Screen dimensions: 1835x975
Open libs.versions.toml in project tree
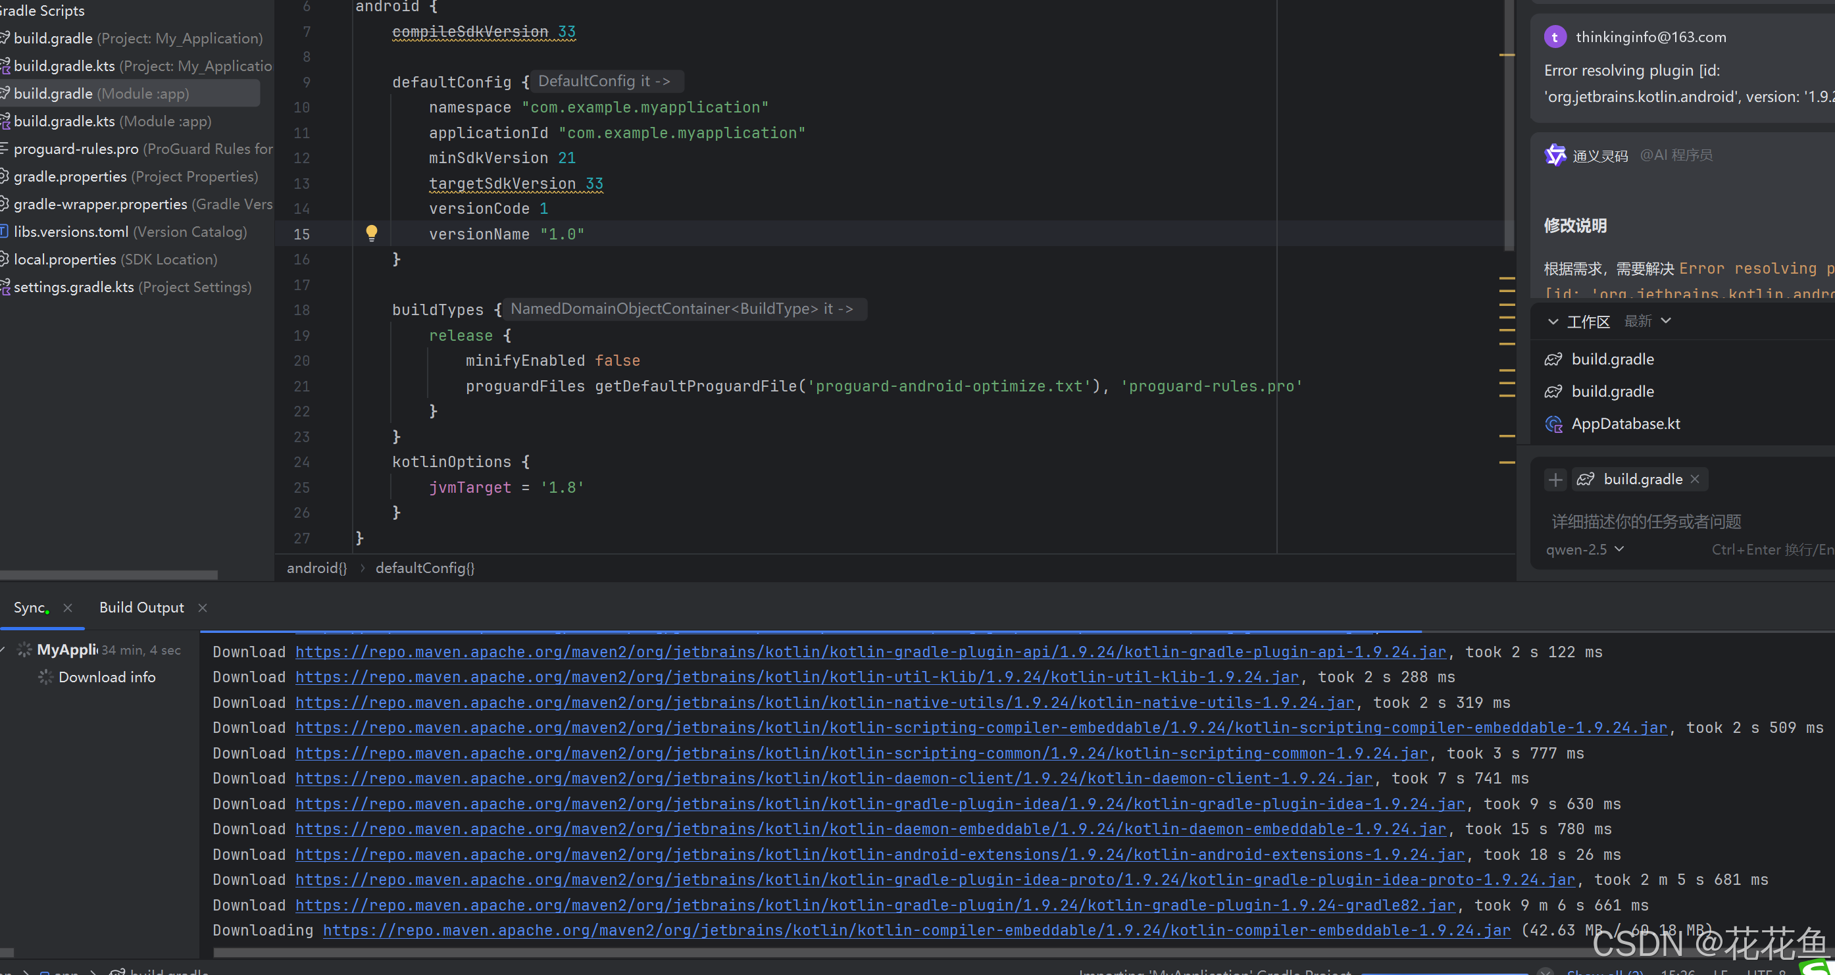click(71, 232)
